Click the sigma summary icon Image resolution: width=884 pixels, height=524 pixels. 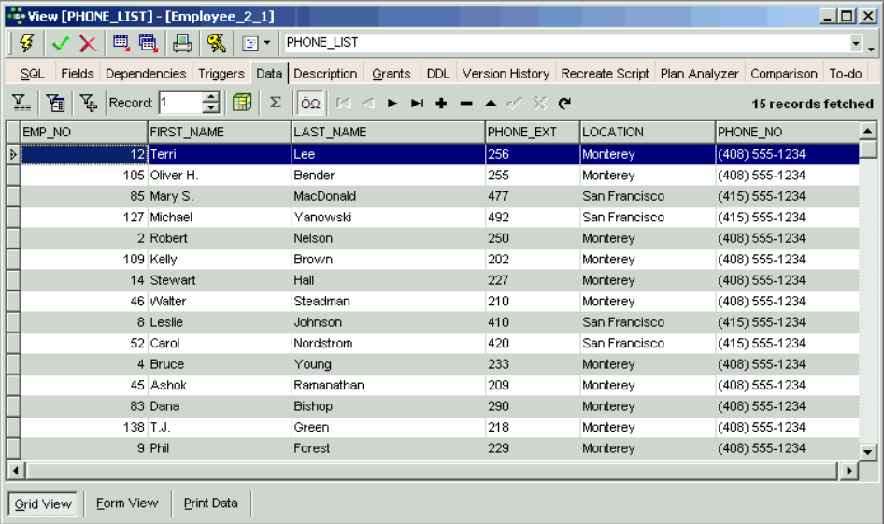(276, 103)
